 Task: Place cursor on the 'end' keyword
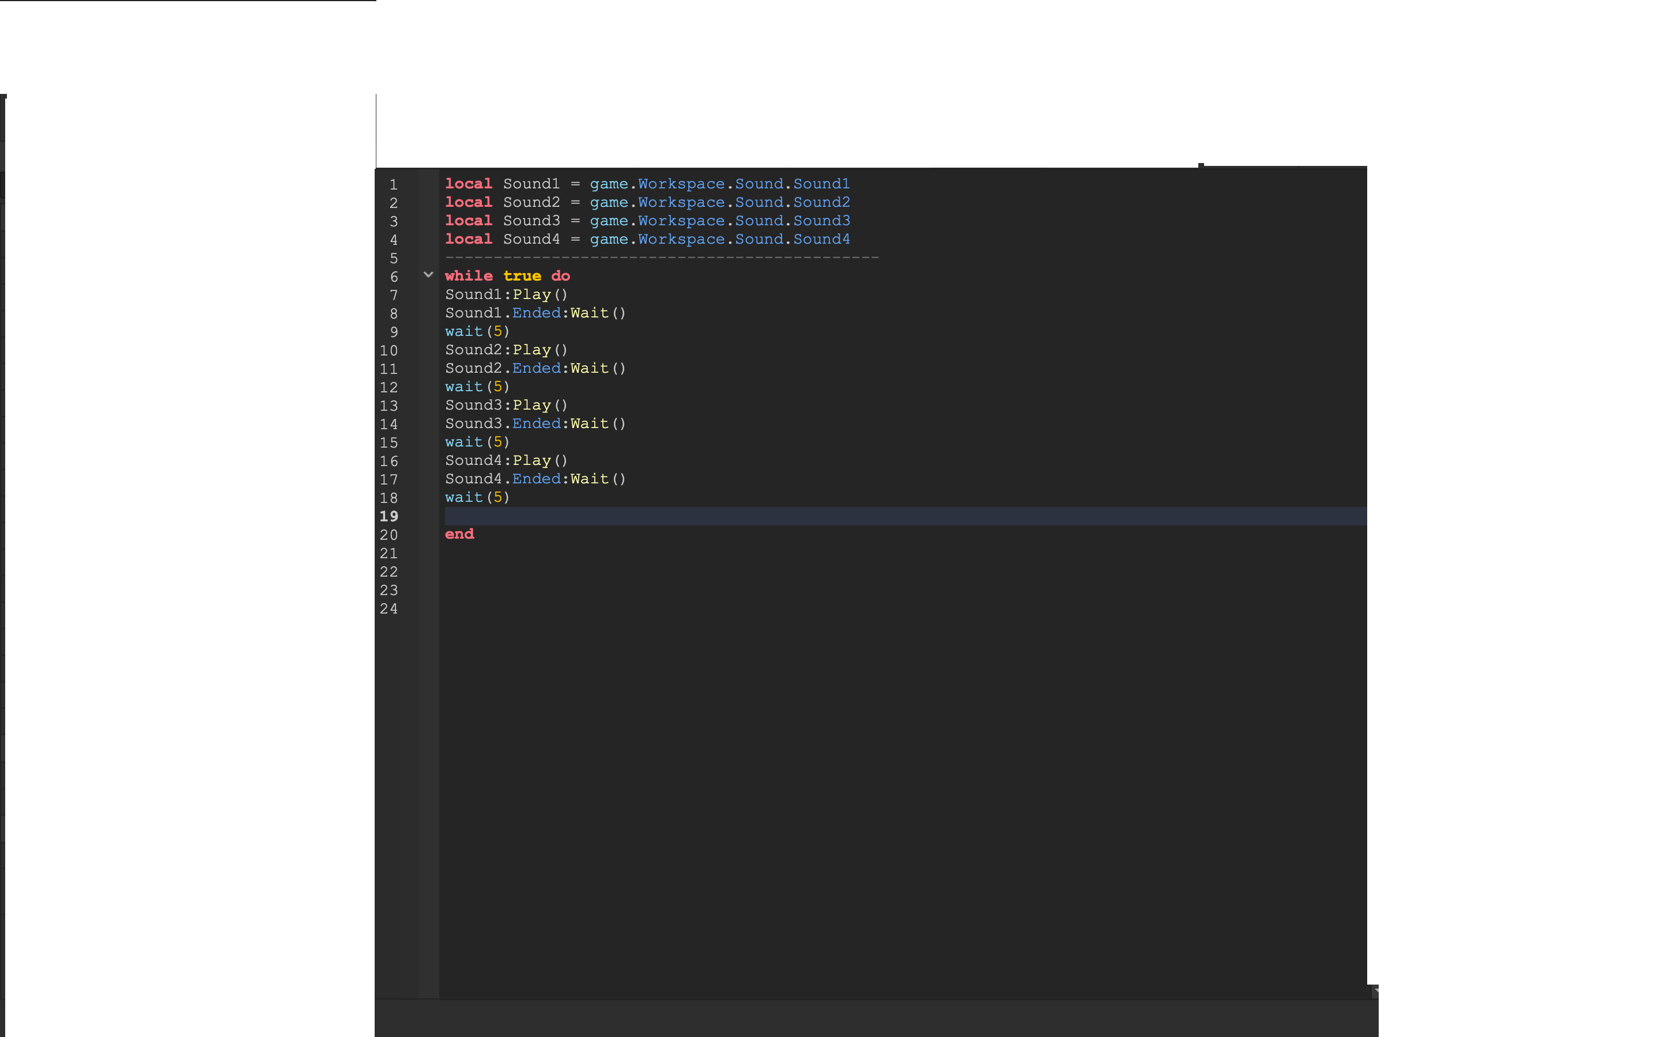click(x=459, y=534)
